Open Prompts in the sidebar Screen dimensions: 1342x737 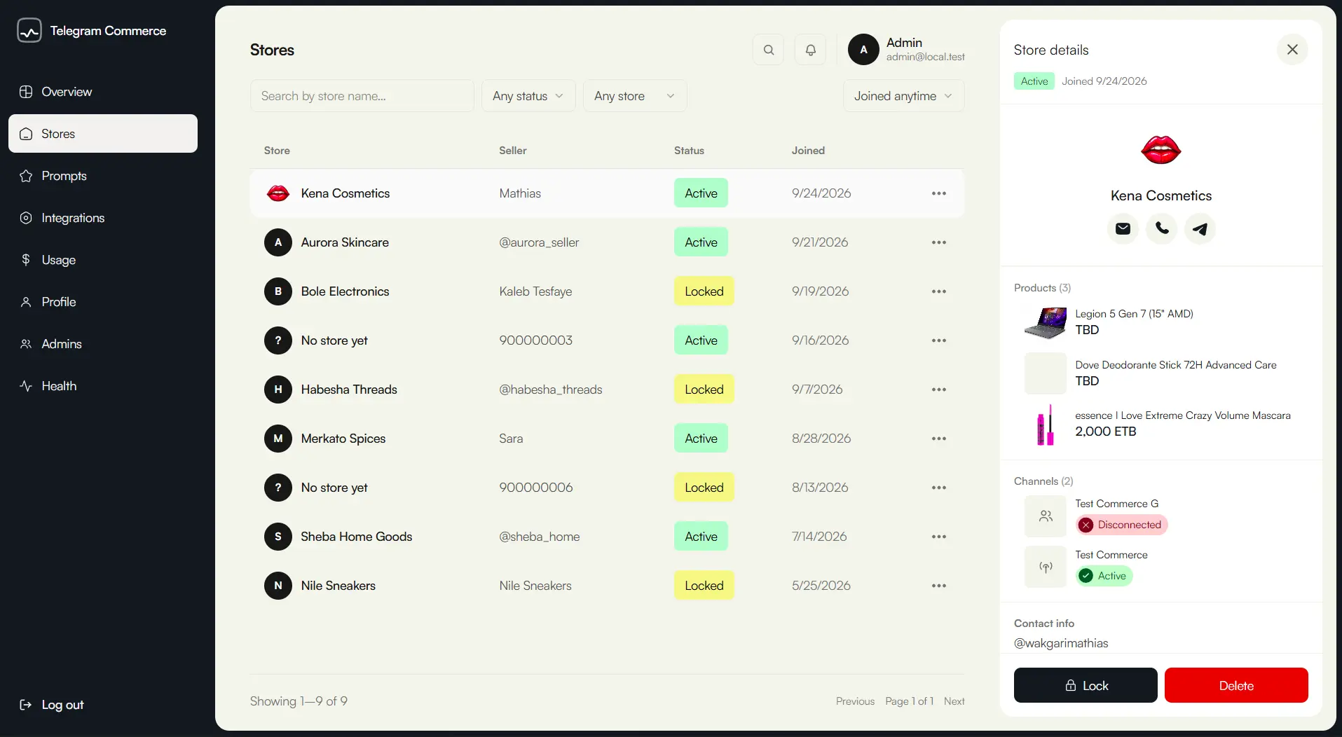pyautogui.click(x=103, y=176)
